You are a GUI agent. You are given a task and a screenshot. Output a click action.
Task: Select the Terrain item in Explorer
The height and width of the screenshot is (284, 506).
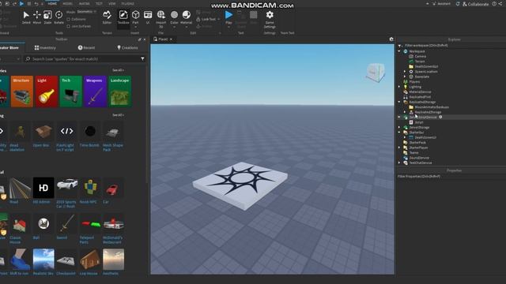420,62
